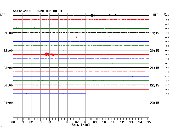This screenshot has height=129, width=170.
Task: Click the 09 minute axis label
Action: click(x=95, y=122)
